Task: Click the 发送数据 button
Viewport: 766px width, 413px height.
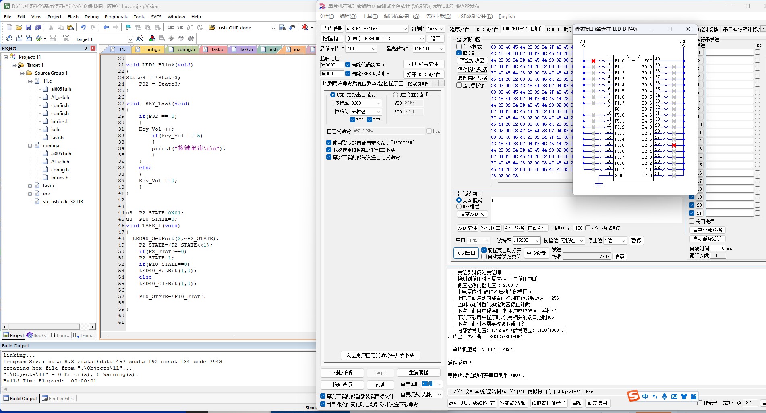Action: (x=514, y=228)
